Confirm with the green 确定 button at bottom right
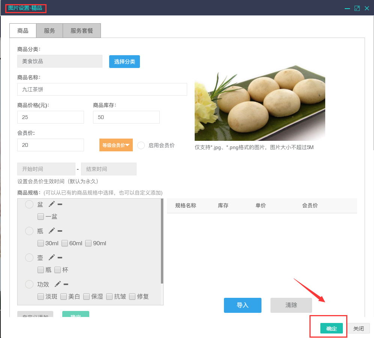The width and height of the screenshot is (374, 338). click(332, 329)
